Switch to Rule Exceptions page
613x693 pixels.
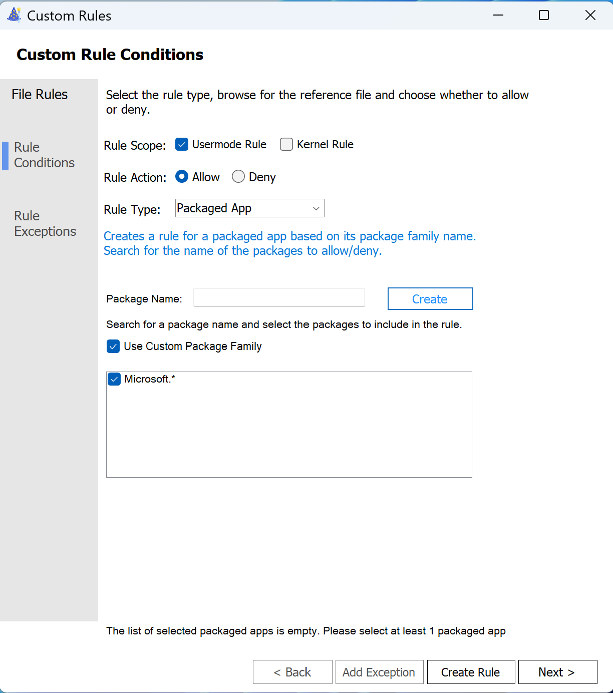(x=45, y=224)
